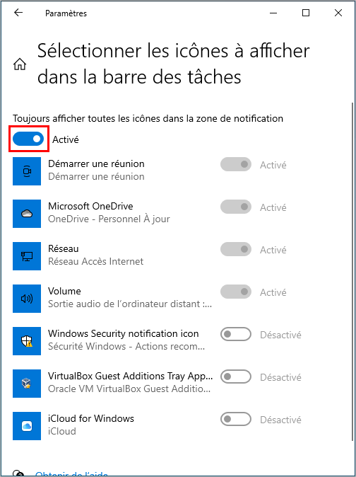Toggle the Réseau icon switch
Image resolution: width=356 pixels, height=477 pixels.
tap(236, 249)
